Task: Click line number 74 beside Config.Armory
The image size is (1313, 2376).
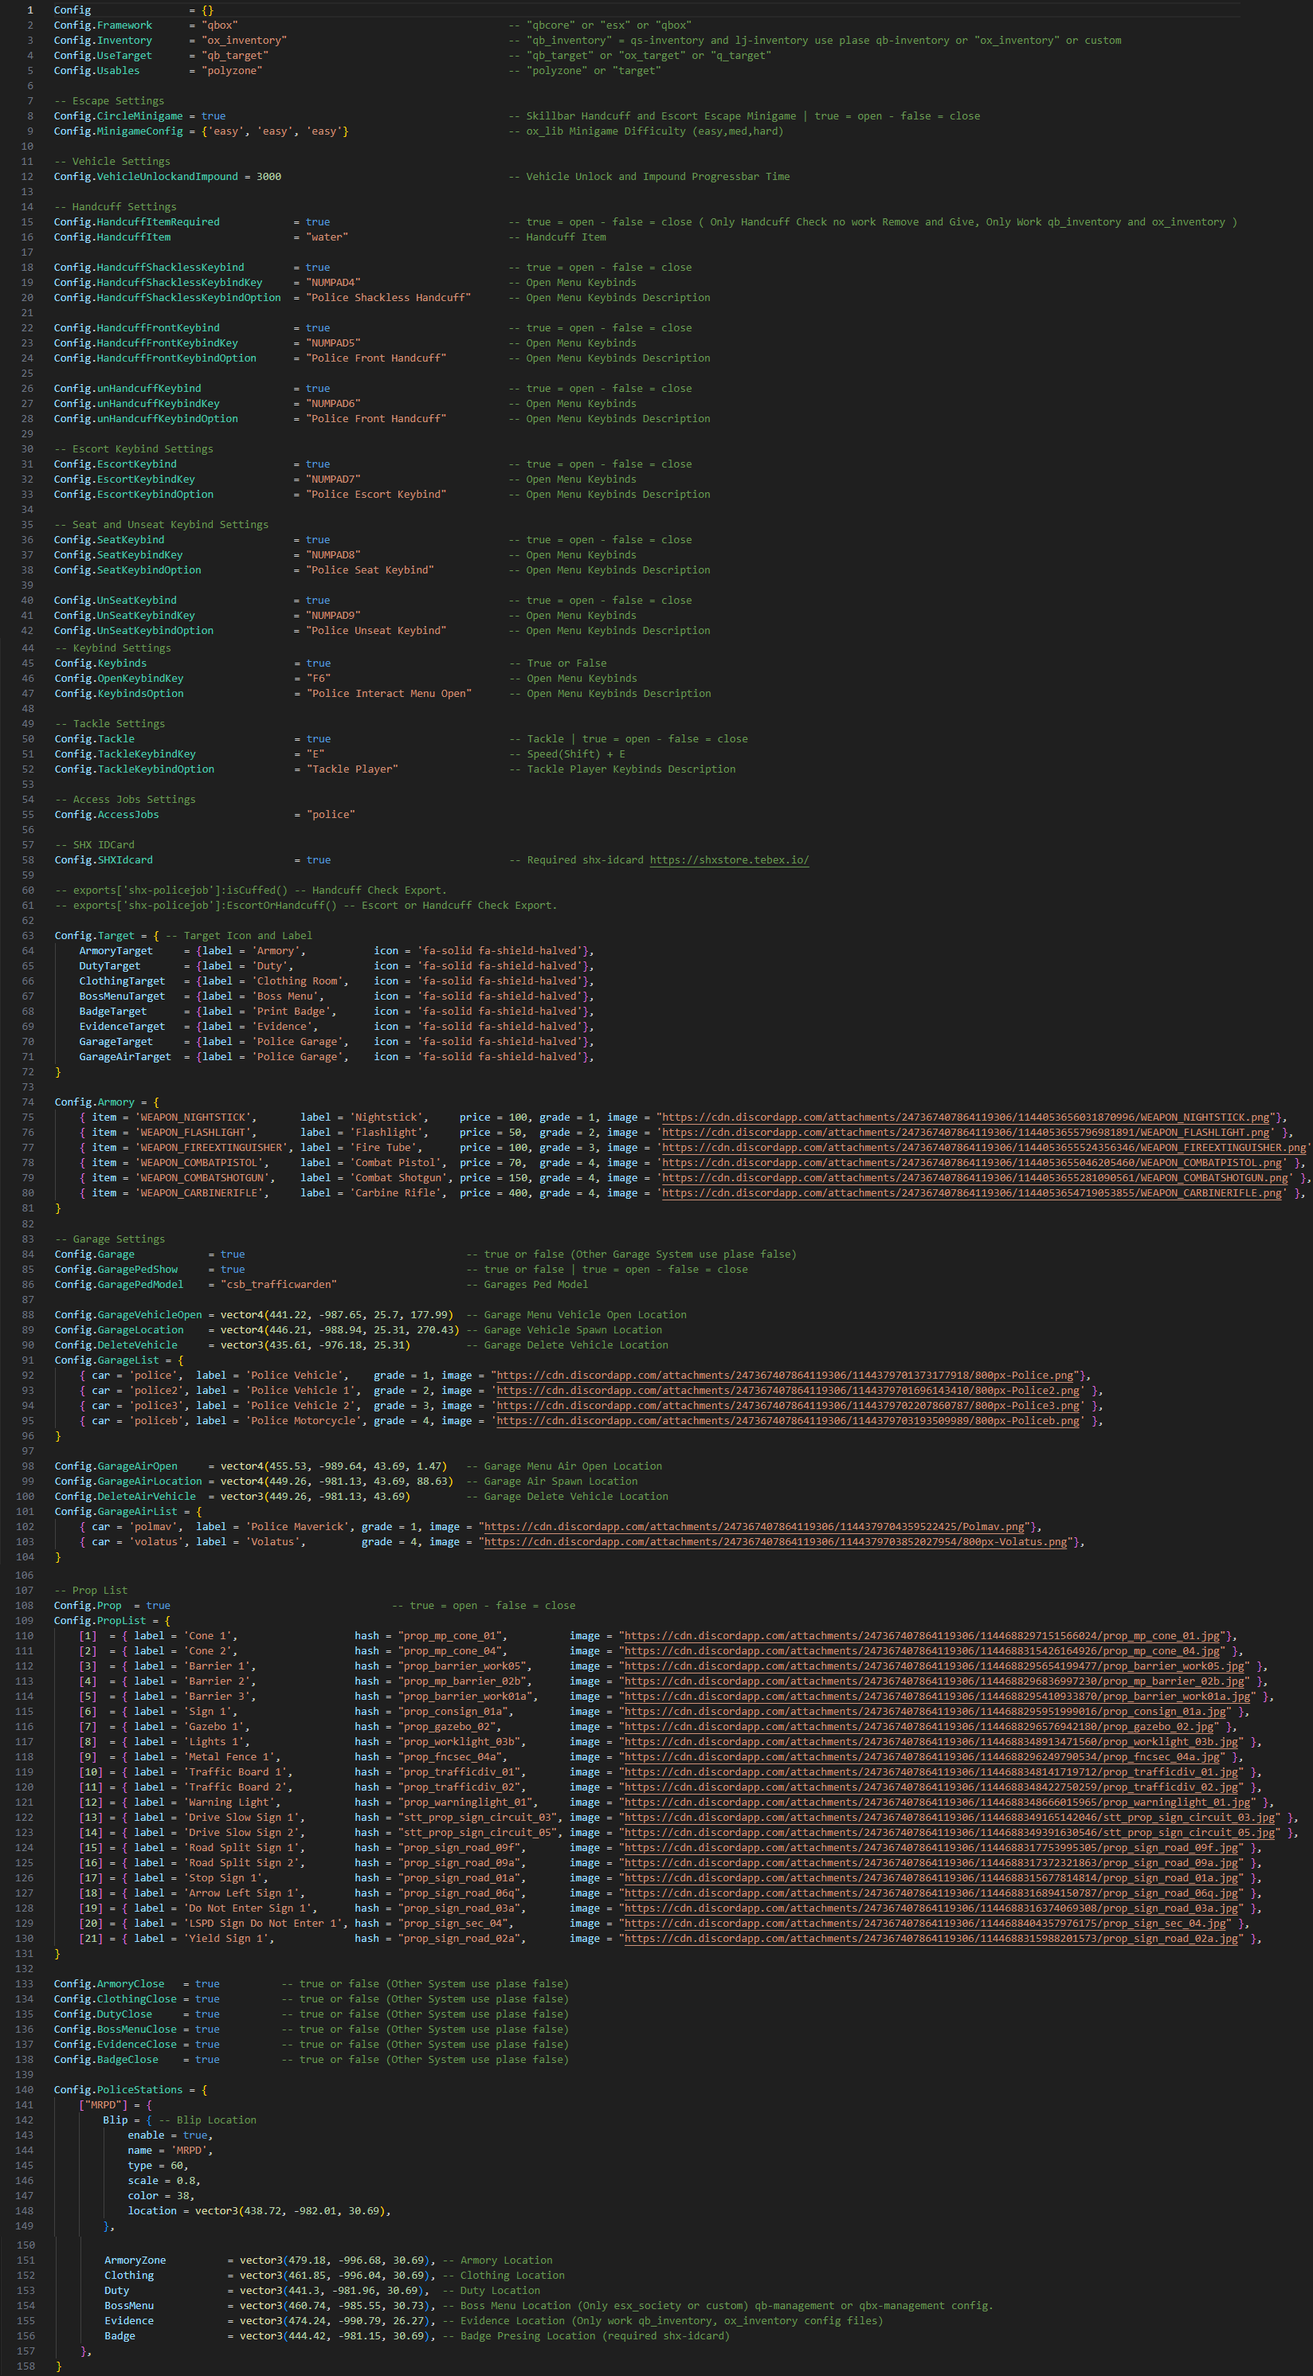Action: [x=28, y=1102]
